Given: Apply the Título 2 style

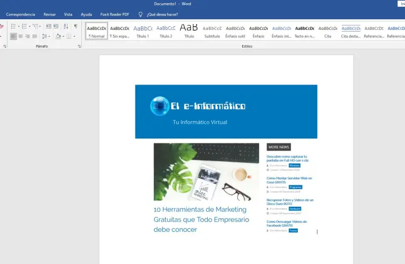Looking at the screenshot, I should pyautogui.click(x=166, y=31).
